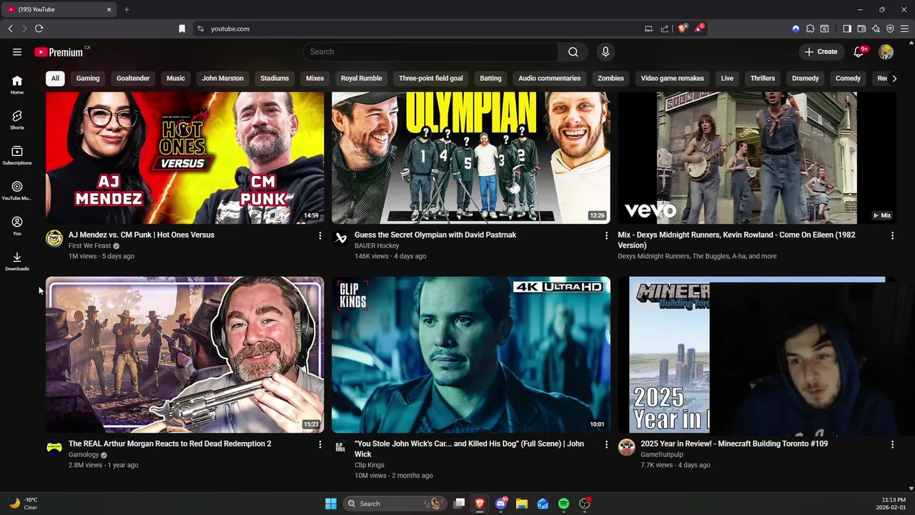Image resolution: width=915 pixels, height=515 pixels.
Task: Open Discord from the taskbar
Action: click(501, 504)
